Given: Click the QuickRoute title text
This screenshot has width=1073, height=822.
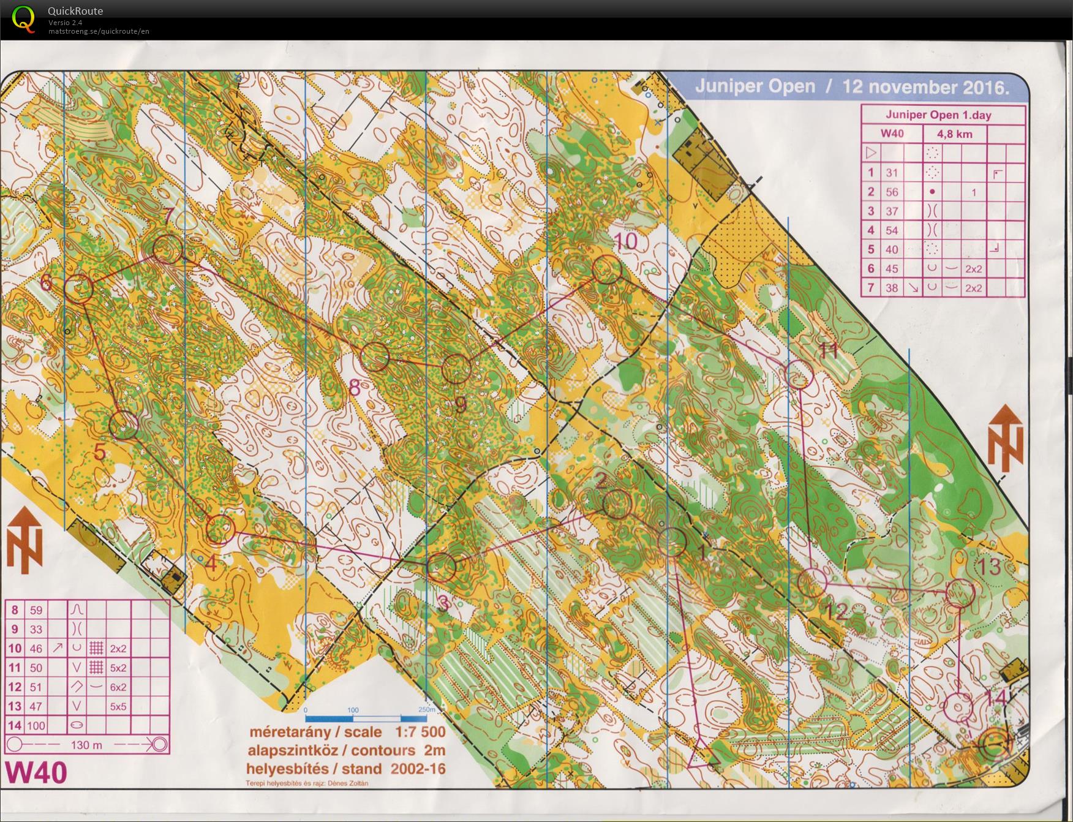Looking at the screenshot, I should pos(75,11).
